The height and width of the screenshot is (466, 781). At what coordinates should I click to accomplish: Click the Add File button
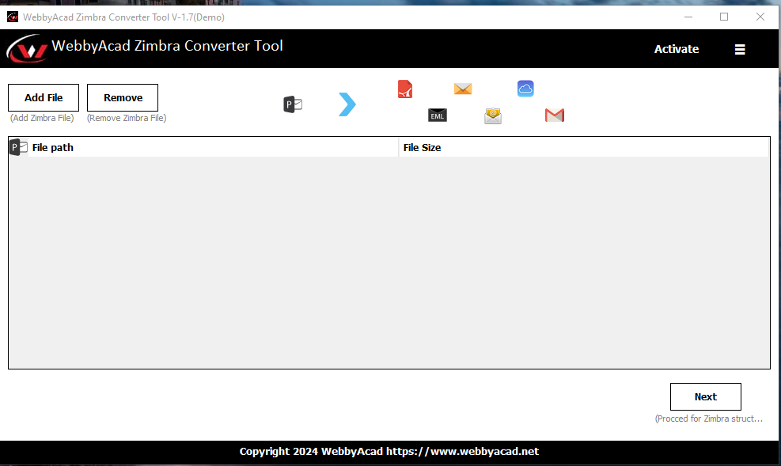point(44,97)
